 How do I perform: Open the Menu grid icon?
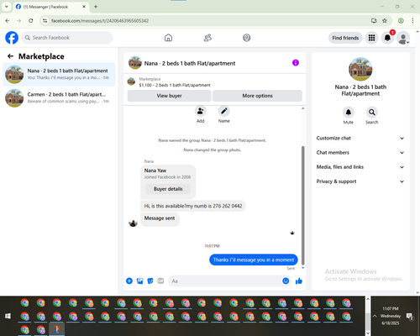click(x=371, y=38)
